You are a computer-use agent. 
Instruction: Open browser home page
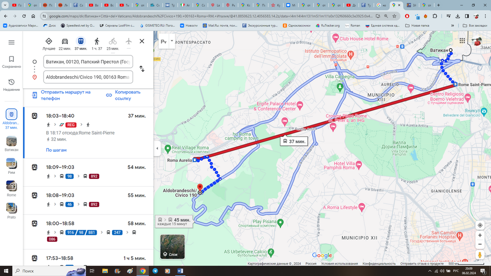tap(33, 16)
